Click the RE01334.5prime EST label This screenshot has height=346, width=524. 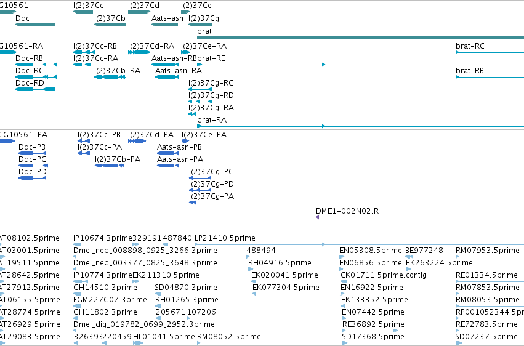point(486,275)
